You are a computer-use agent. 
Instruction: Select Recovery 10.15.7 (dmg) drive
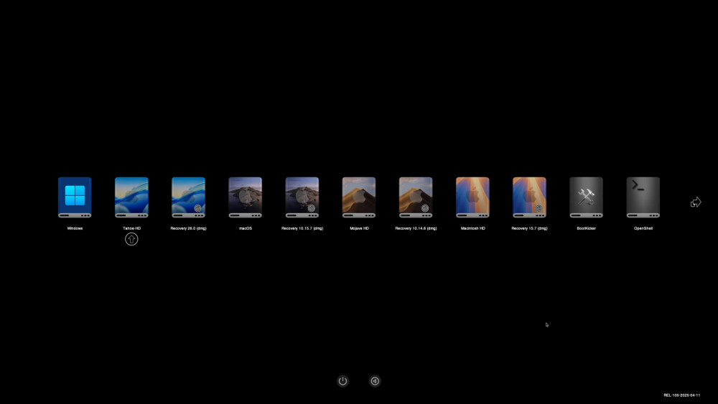tap(302, 197)
